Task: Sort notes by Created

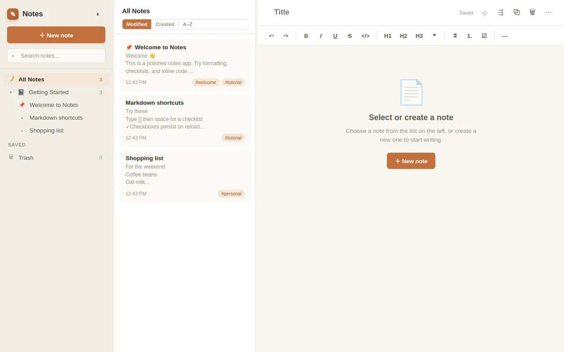Action: [x=165, y=24]
